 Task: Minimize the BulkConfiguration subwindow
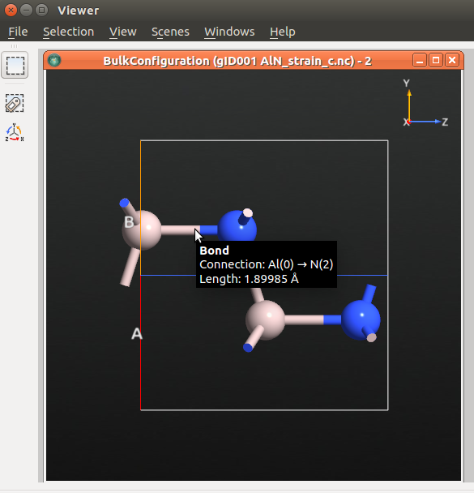[x=420, y=60]
